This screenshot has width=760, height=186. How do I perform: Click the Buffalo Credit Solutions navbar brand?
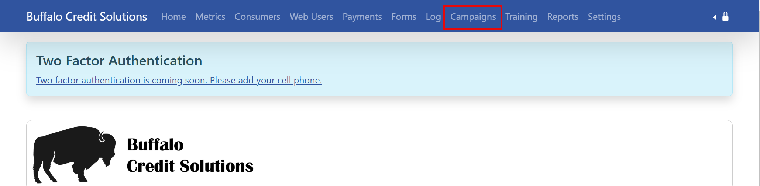pos(87,17)
